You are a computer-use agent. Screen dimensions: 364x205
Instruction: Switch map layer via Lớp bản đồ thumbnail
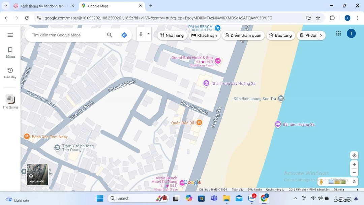37,175
